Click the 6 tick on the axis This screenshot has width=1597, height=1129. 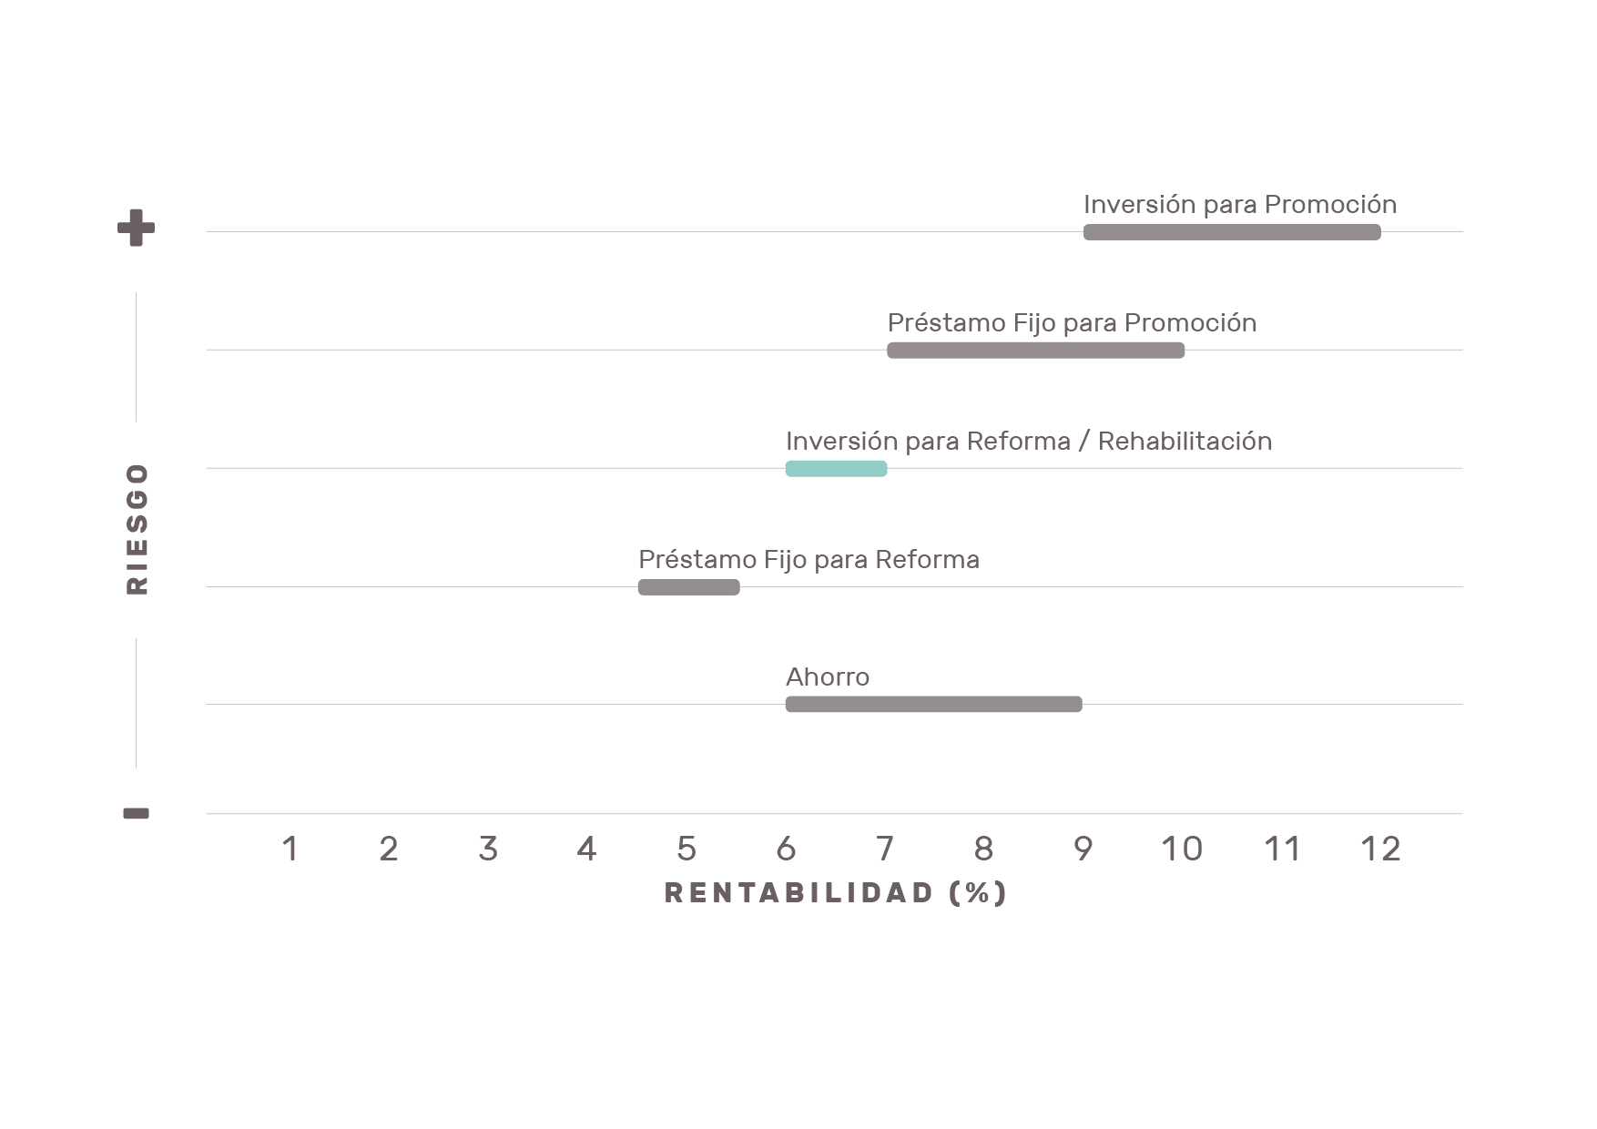(786, 849)
